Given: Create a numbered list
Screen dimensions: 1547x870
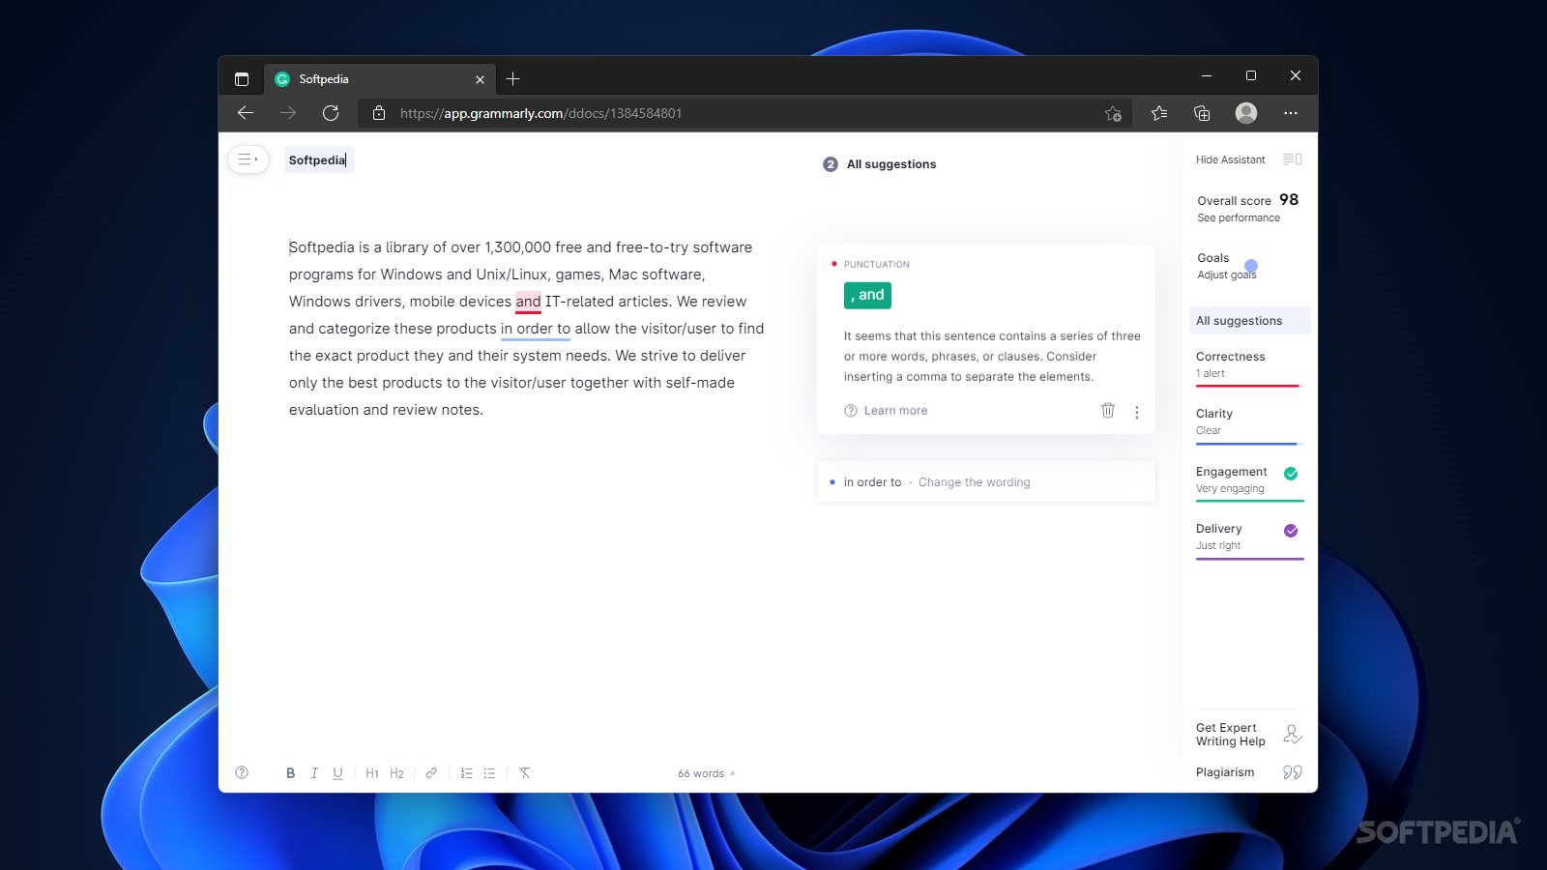Looking at the screenshot, I should [466, 773].
